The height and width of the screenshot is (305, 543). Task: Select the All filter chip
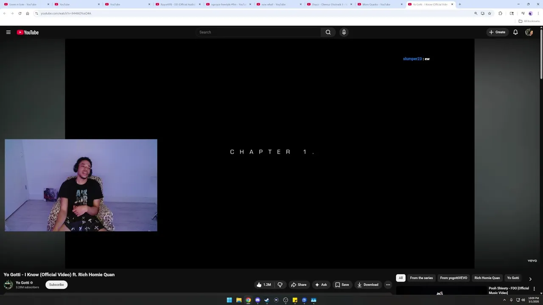400,278
